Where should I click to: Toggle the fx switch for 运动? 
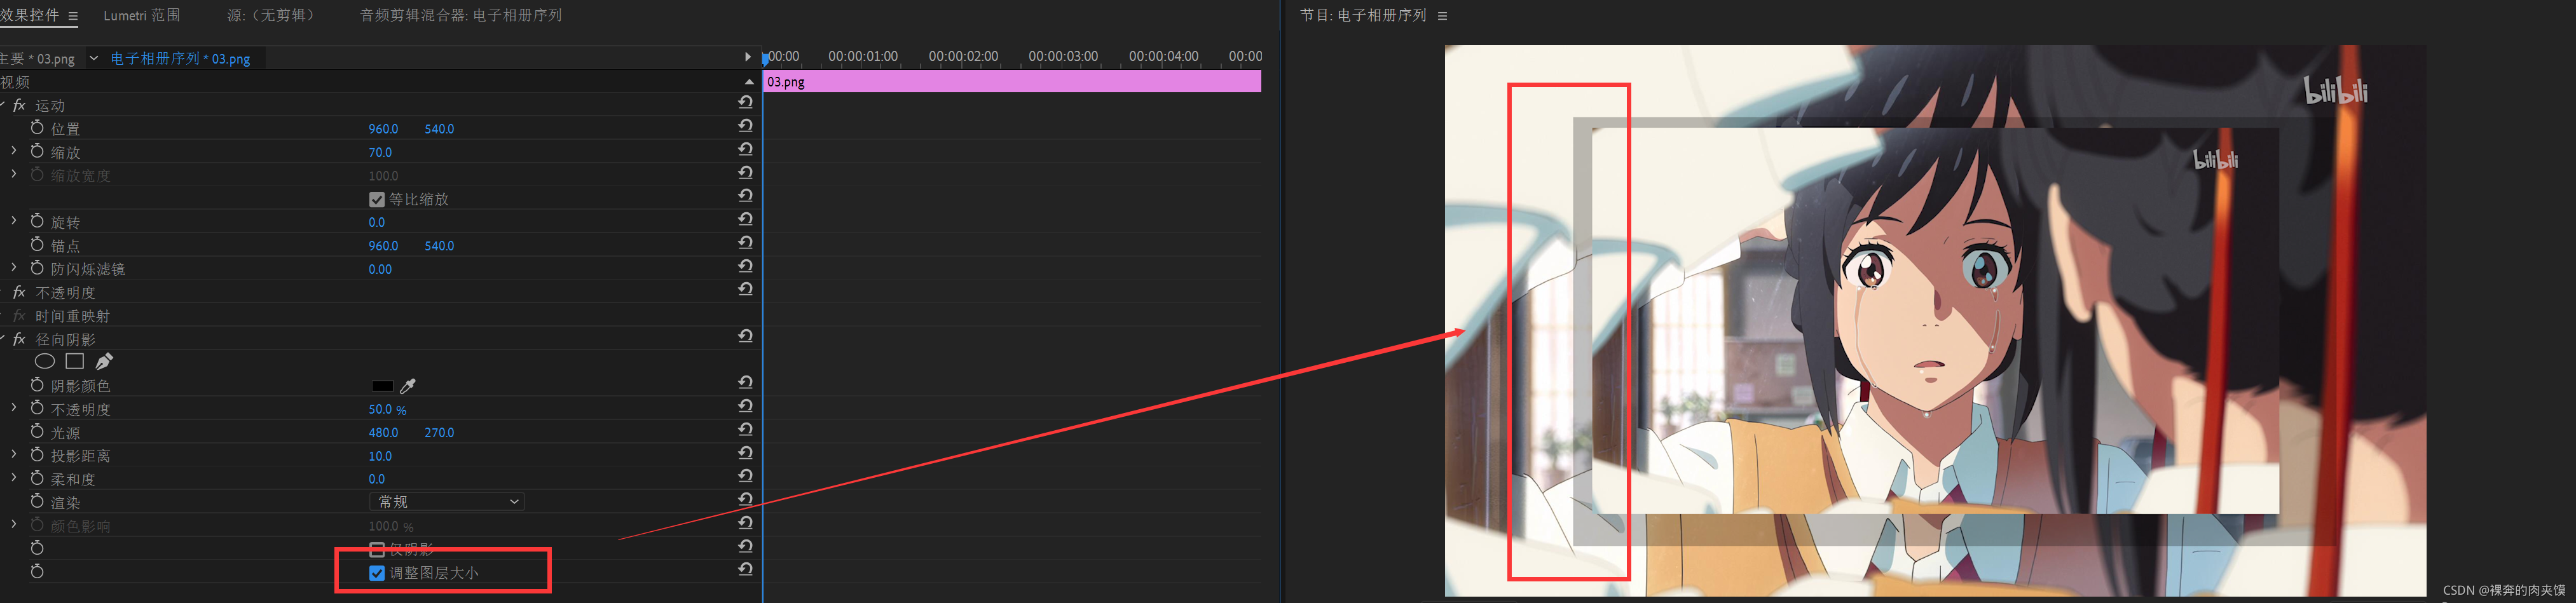coord(19,105)
